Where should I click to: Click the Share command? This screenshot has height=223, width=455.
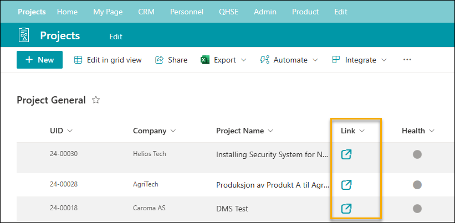click(171, 60)
